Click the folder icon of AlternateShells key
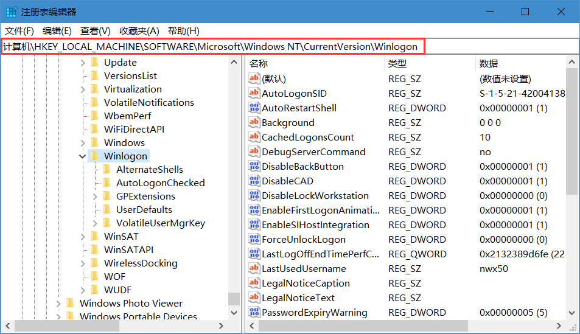 pyautogui.click(x=107, y=169)
